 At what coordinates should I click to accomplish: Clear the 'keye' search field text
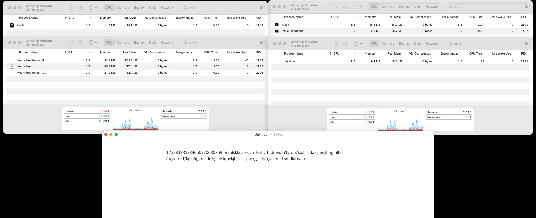click(x=261, y=8)
